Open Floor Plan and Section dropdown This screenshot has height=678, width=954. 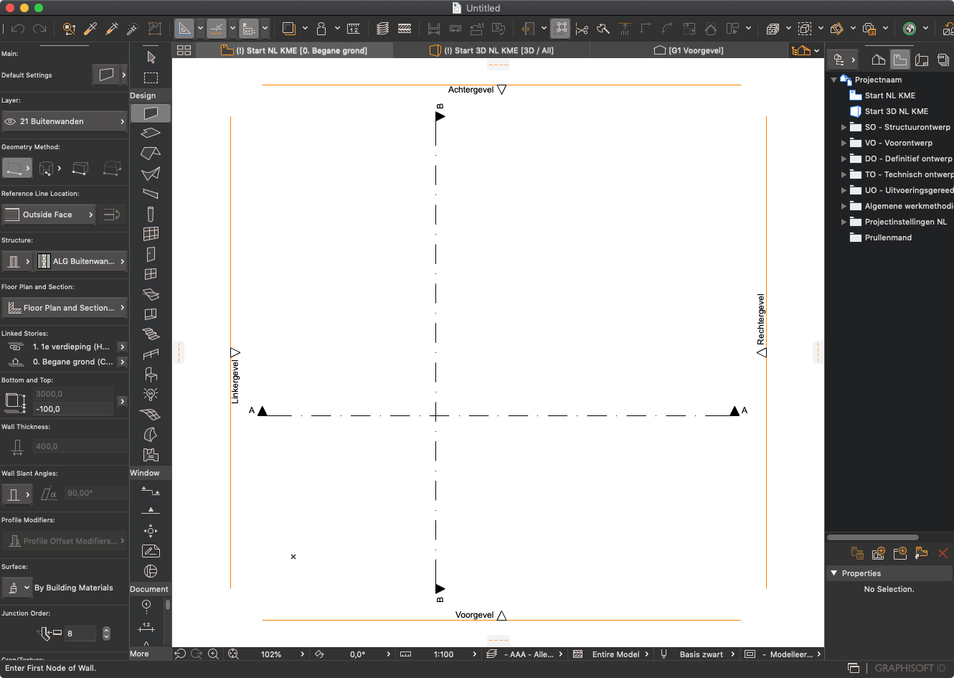65,308
